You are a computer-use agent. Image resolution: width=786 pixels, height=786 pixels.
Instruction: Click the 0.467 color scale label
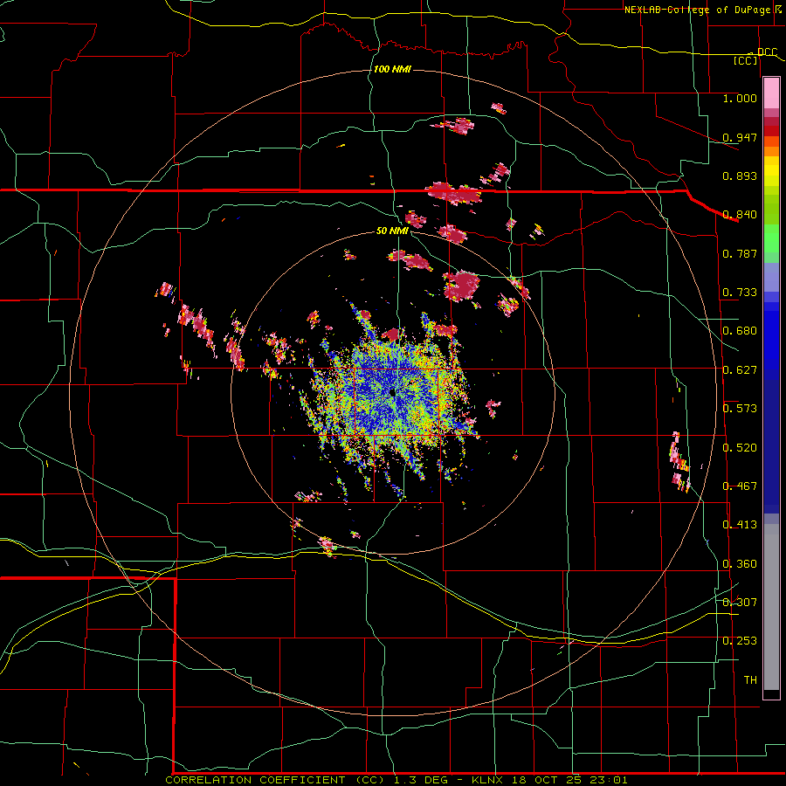(x=740, y=486)
